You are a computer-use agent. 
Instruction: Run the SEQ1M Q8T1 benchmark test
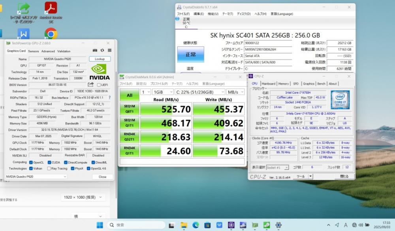[x=130, y=109]
